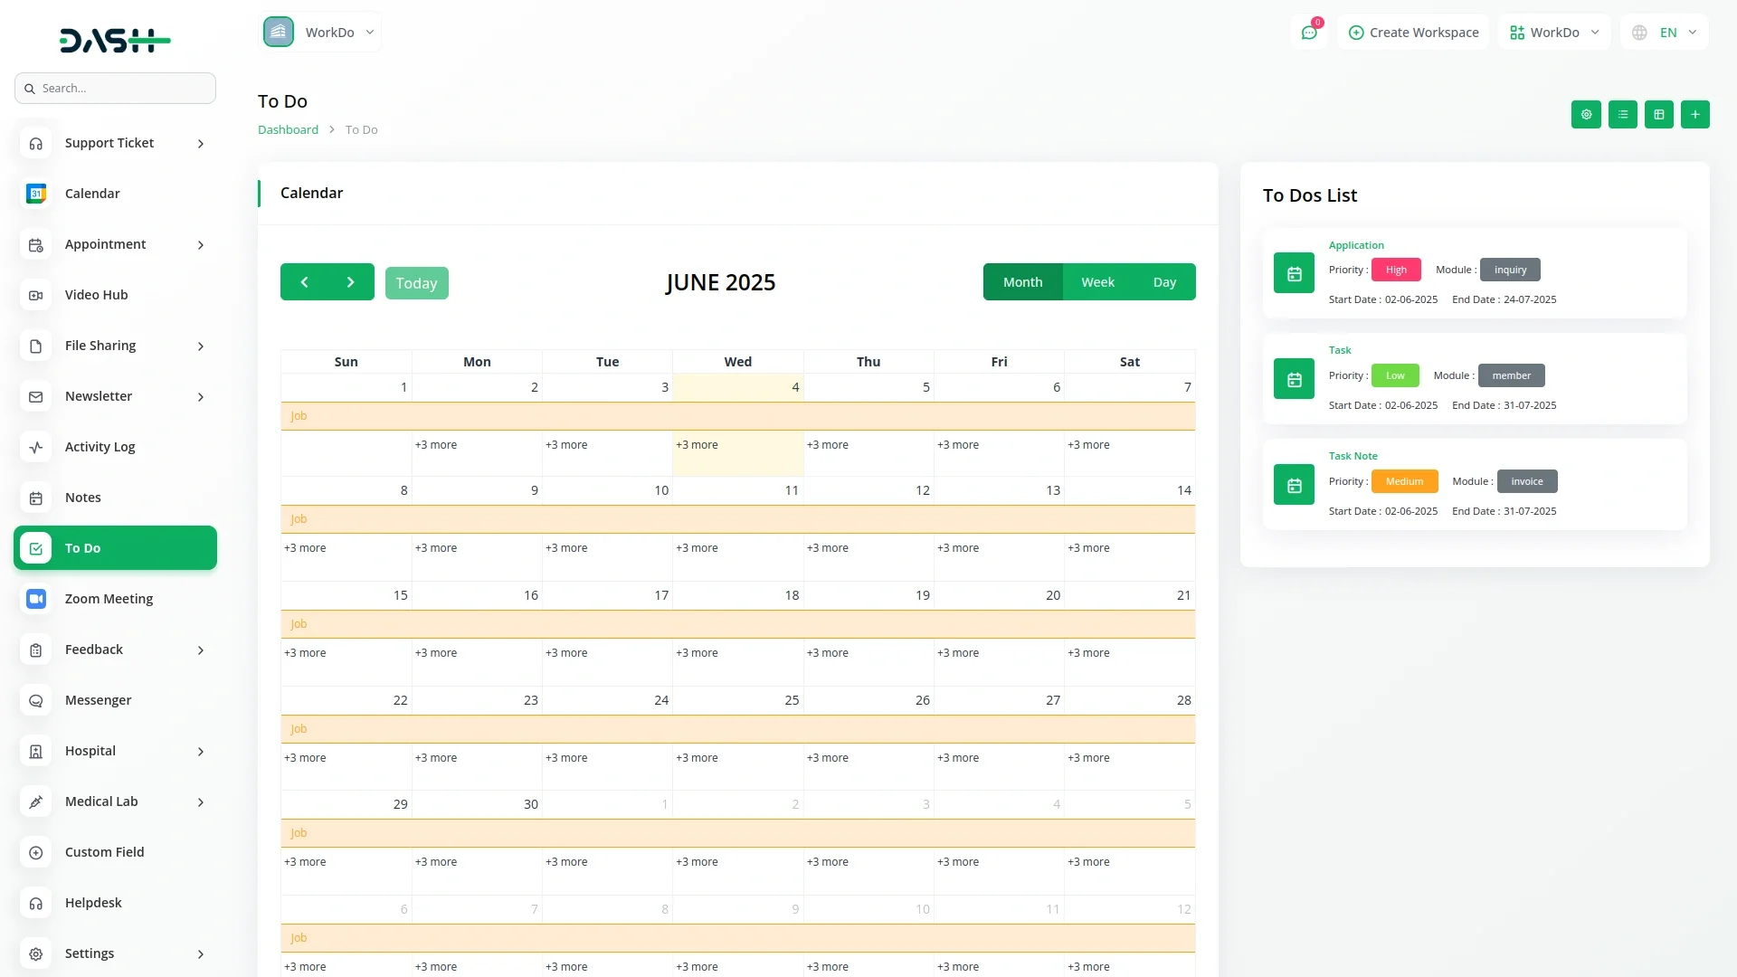The image size is (1737, 977).
Task: Click the plus icon to add To Do
Action: tap(1694, 115)
